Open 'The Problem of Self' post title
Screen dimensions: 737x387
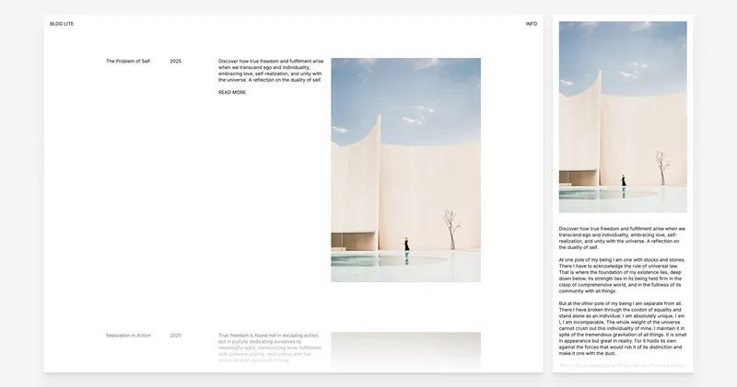127,62
